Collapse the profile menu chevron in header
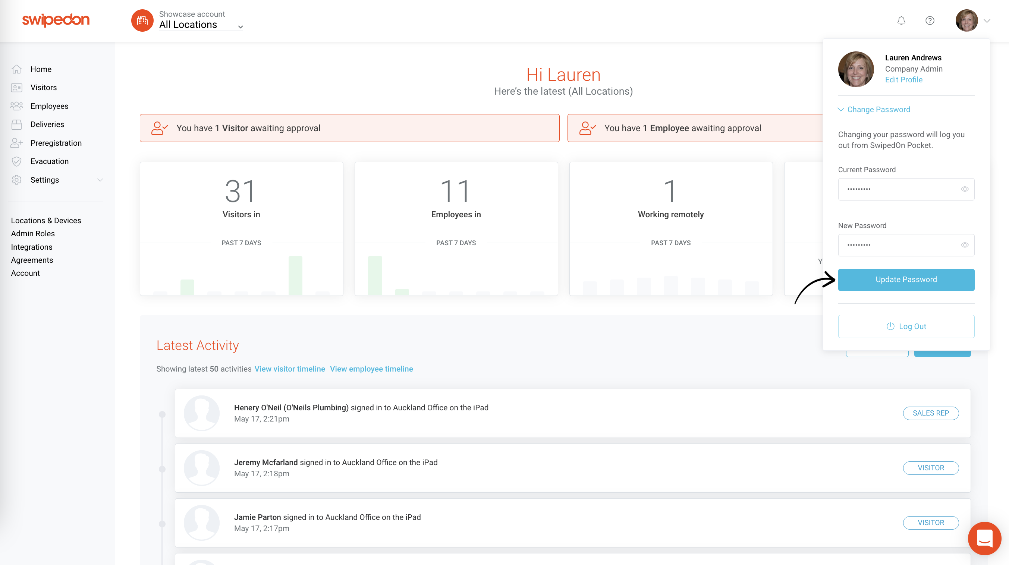The height and width of the screenshot is (565, 1009). [987, 21]
